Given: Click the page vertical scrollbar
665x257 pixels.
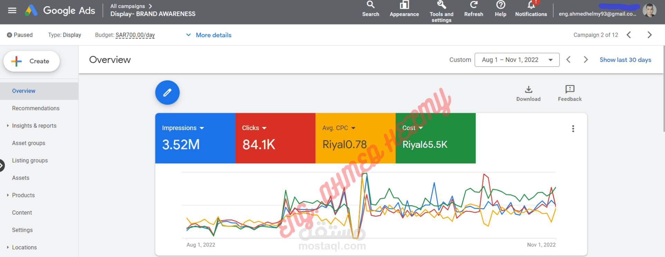Looking at the screenshot, I should tap(664, 88).
